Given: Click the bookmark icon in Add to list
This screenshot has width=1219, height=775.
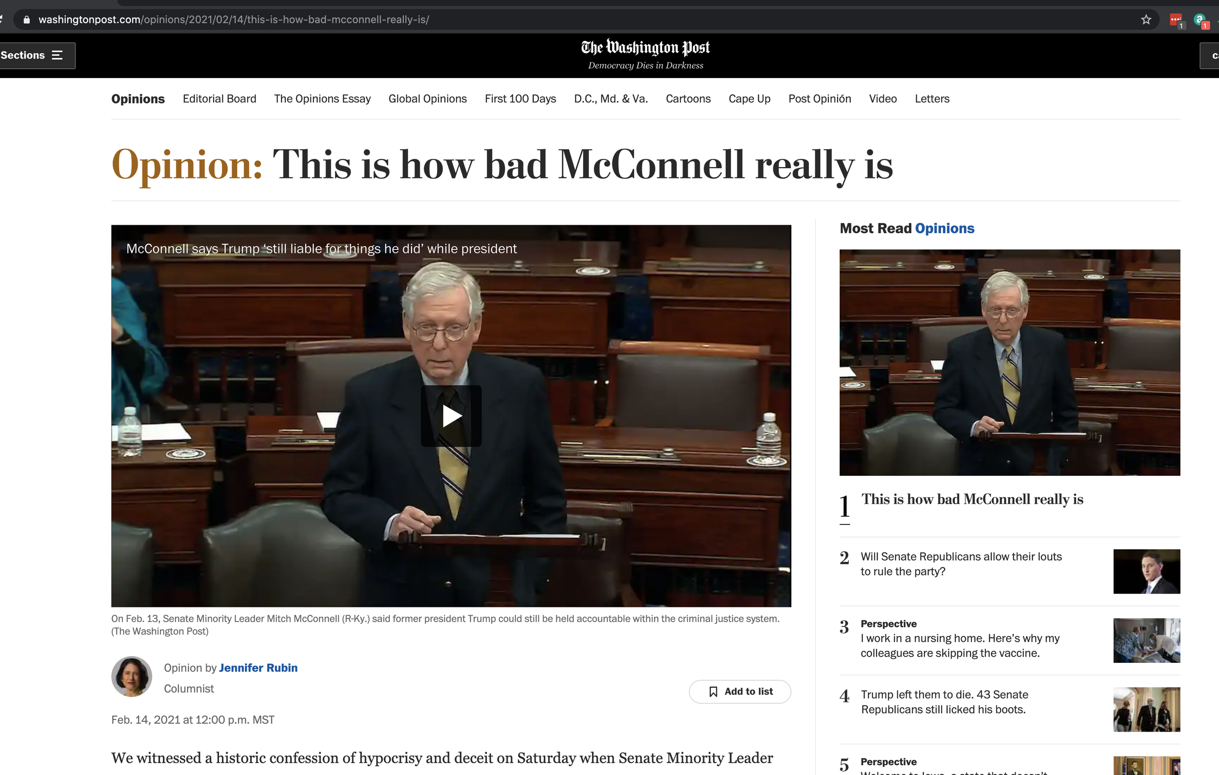Looking at the screenshot, I should point(713,692).
